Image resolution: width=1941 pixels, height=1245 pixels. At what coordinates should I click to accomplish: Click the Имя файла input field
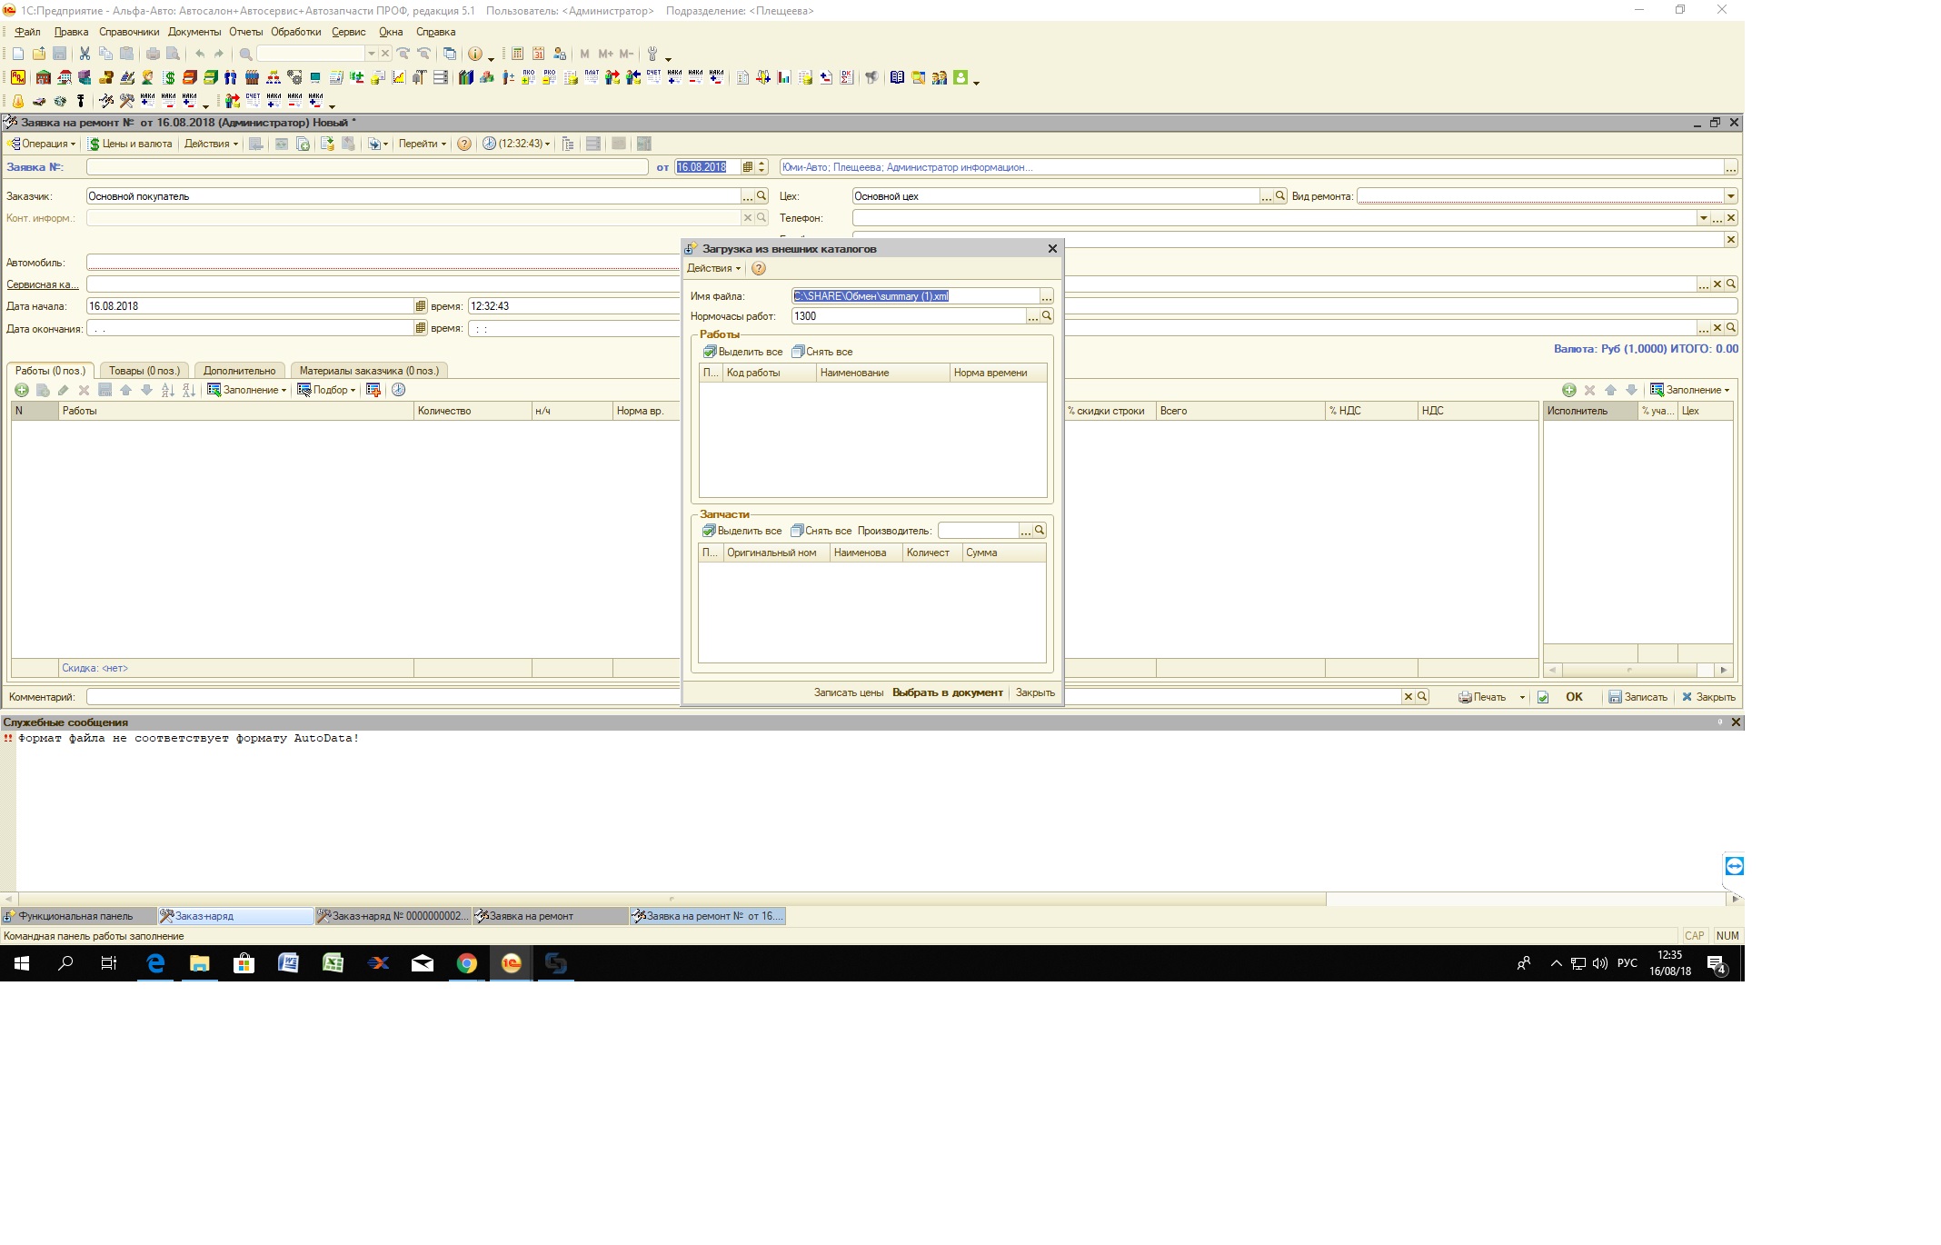(x=915, y=296)
